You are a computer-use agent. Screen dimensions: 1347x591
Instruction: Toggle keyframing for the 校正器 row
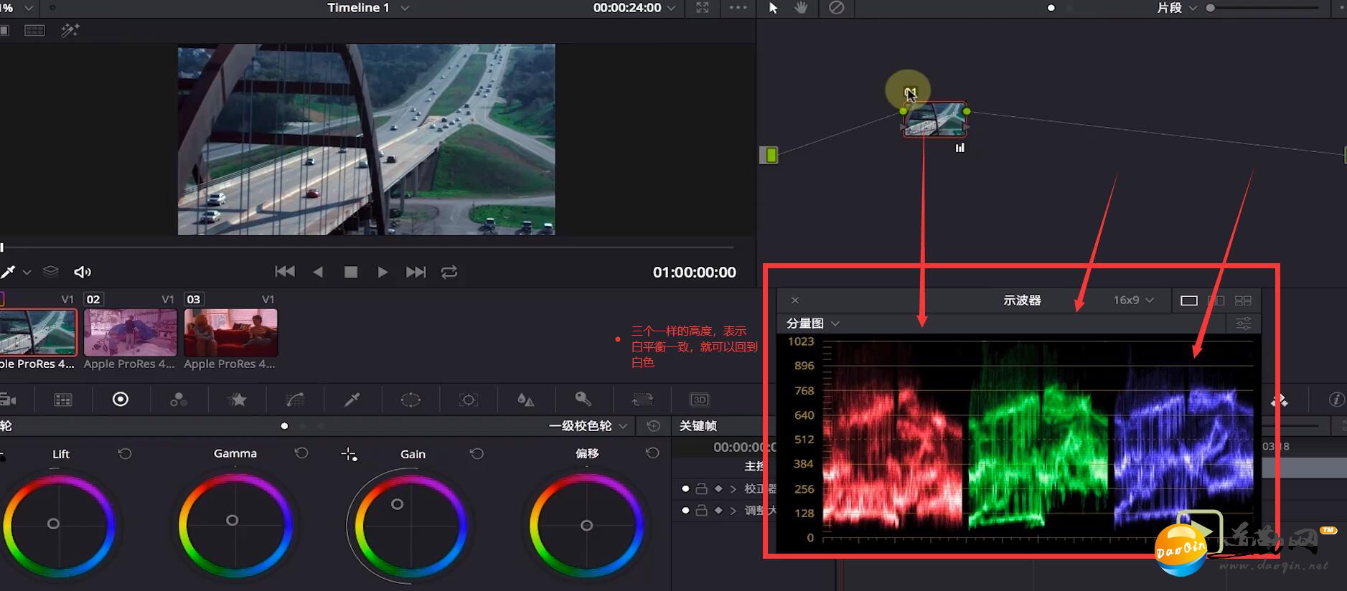tap(685, 488)
